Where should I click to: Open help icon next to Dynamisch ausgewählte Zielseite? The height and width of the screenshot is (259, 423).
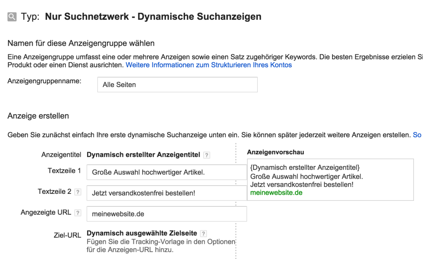(204, 233)
